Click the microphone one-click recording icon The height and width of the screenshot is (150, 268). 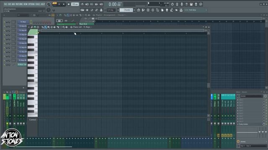pyautogui.click(x=182, y=4)
